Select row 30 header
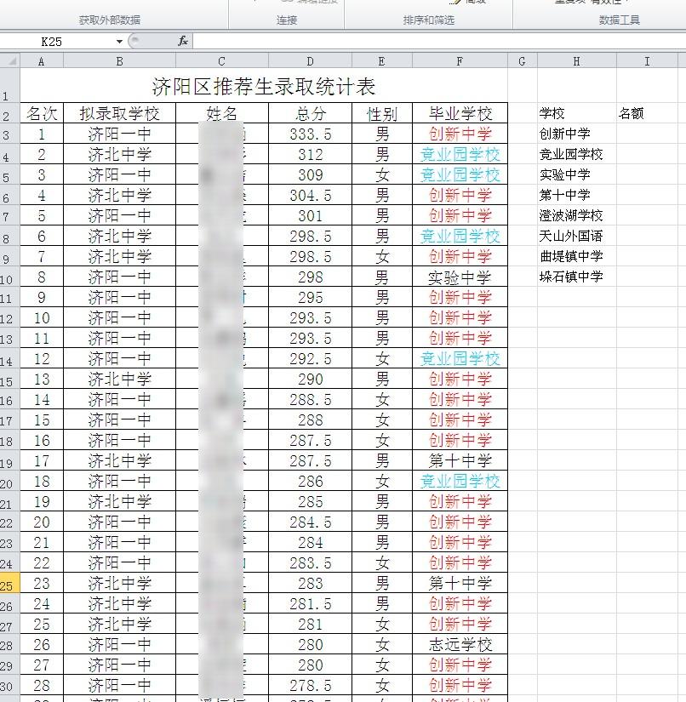 point(10,686)
